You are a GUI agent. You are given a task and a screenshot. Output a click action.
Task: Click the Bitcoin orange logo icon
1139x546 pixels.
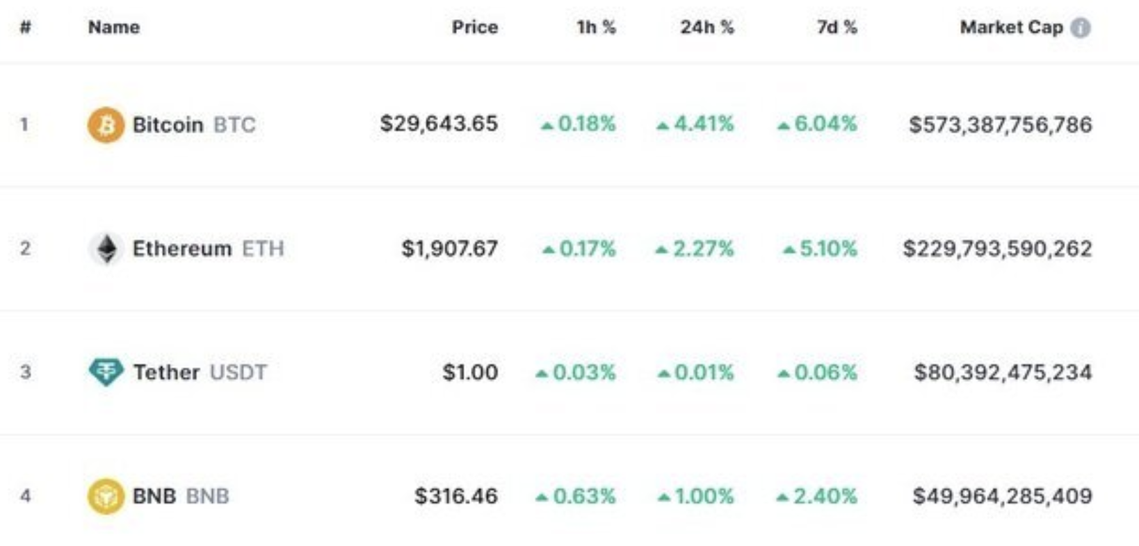point(106,124)
